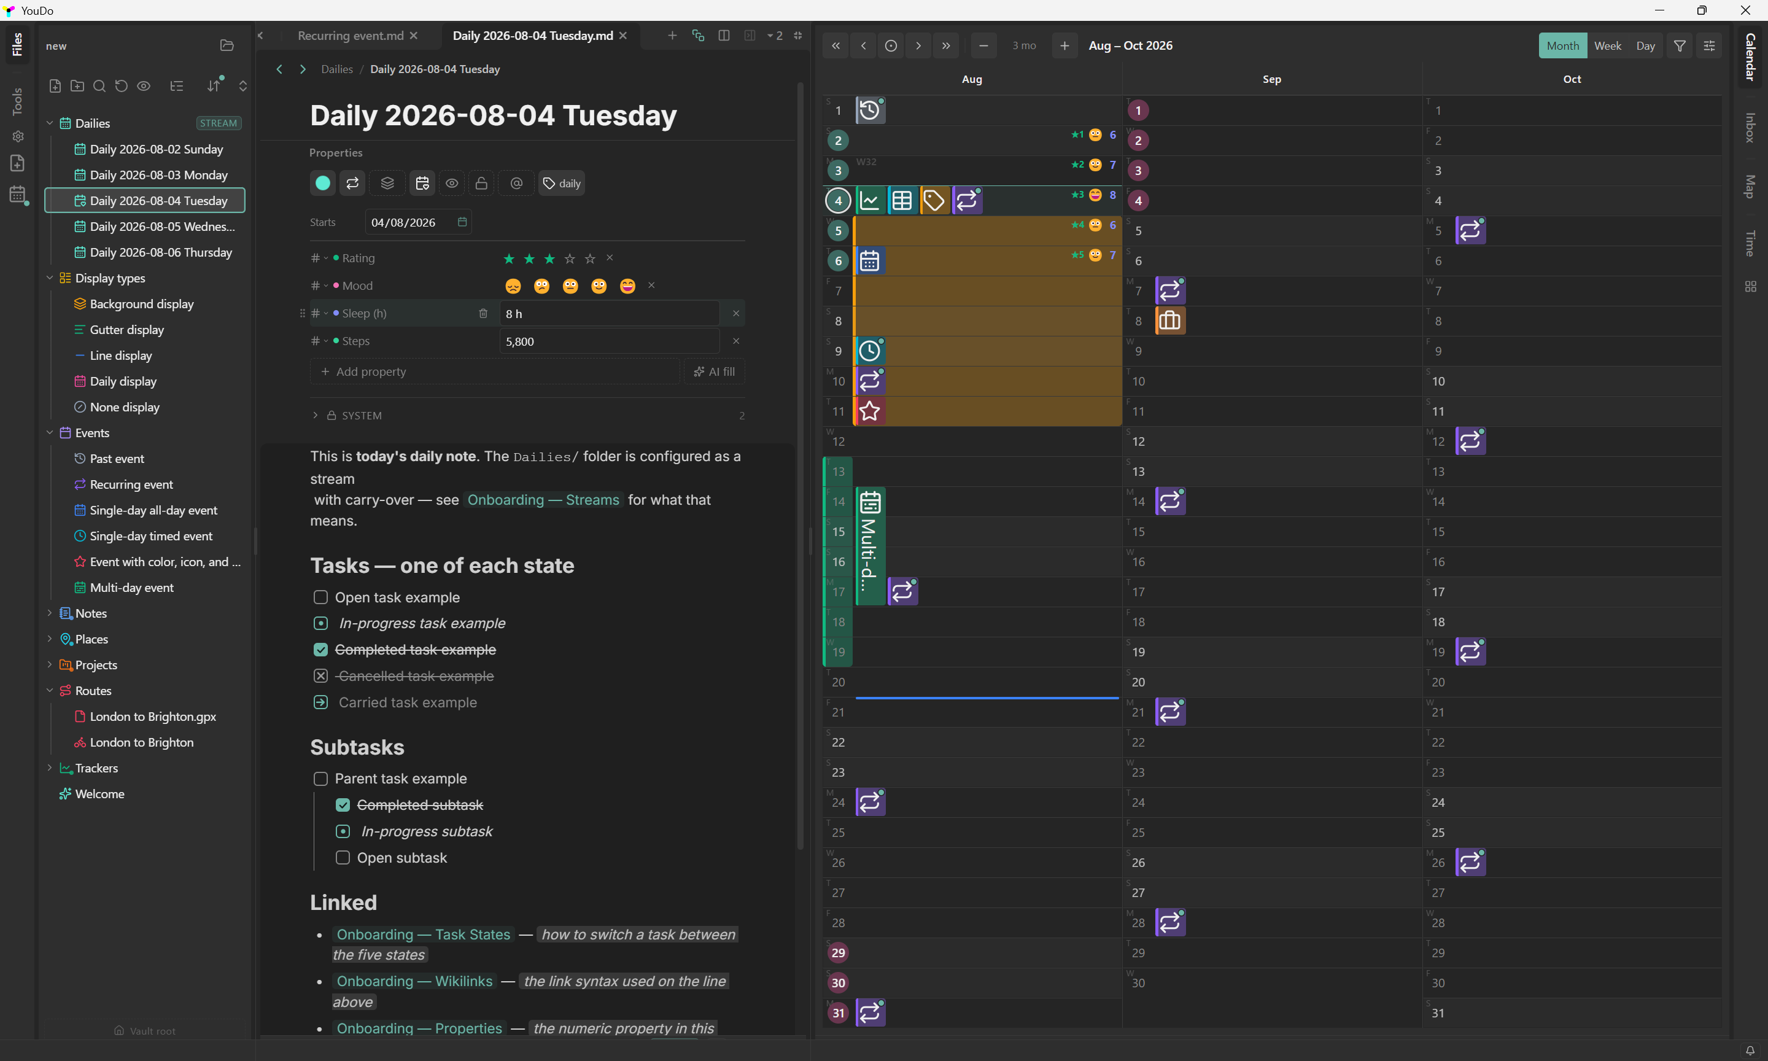Collapse the Dailies folder
Viewport: 1768px width, 1061px height.
[x=50, y=123]
